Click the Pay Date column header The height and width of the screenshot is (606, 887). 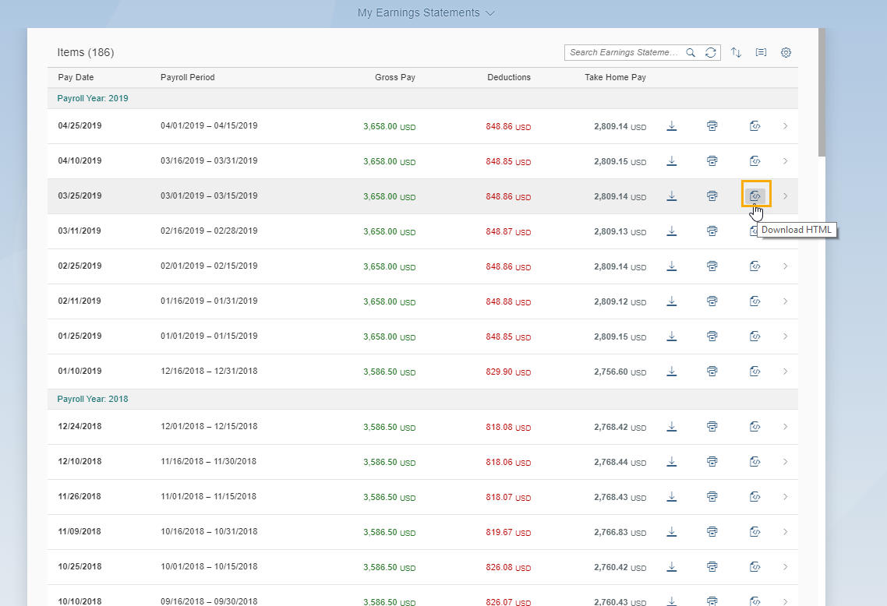(x=76, y=78)
